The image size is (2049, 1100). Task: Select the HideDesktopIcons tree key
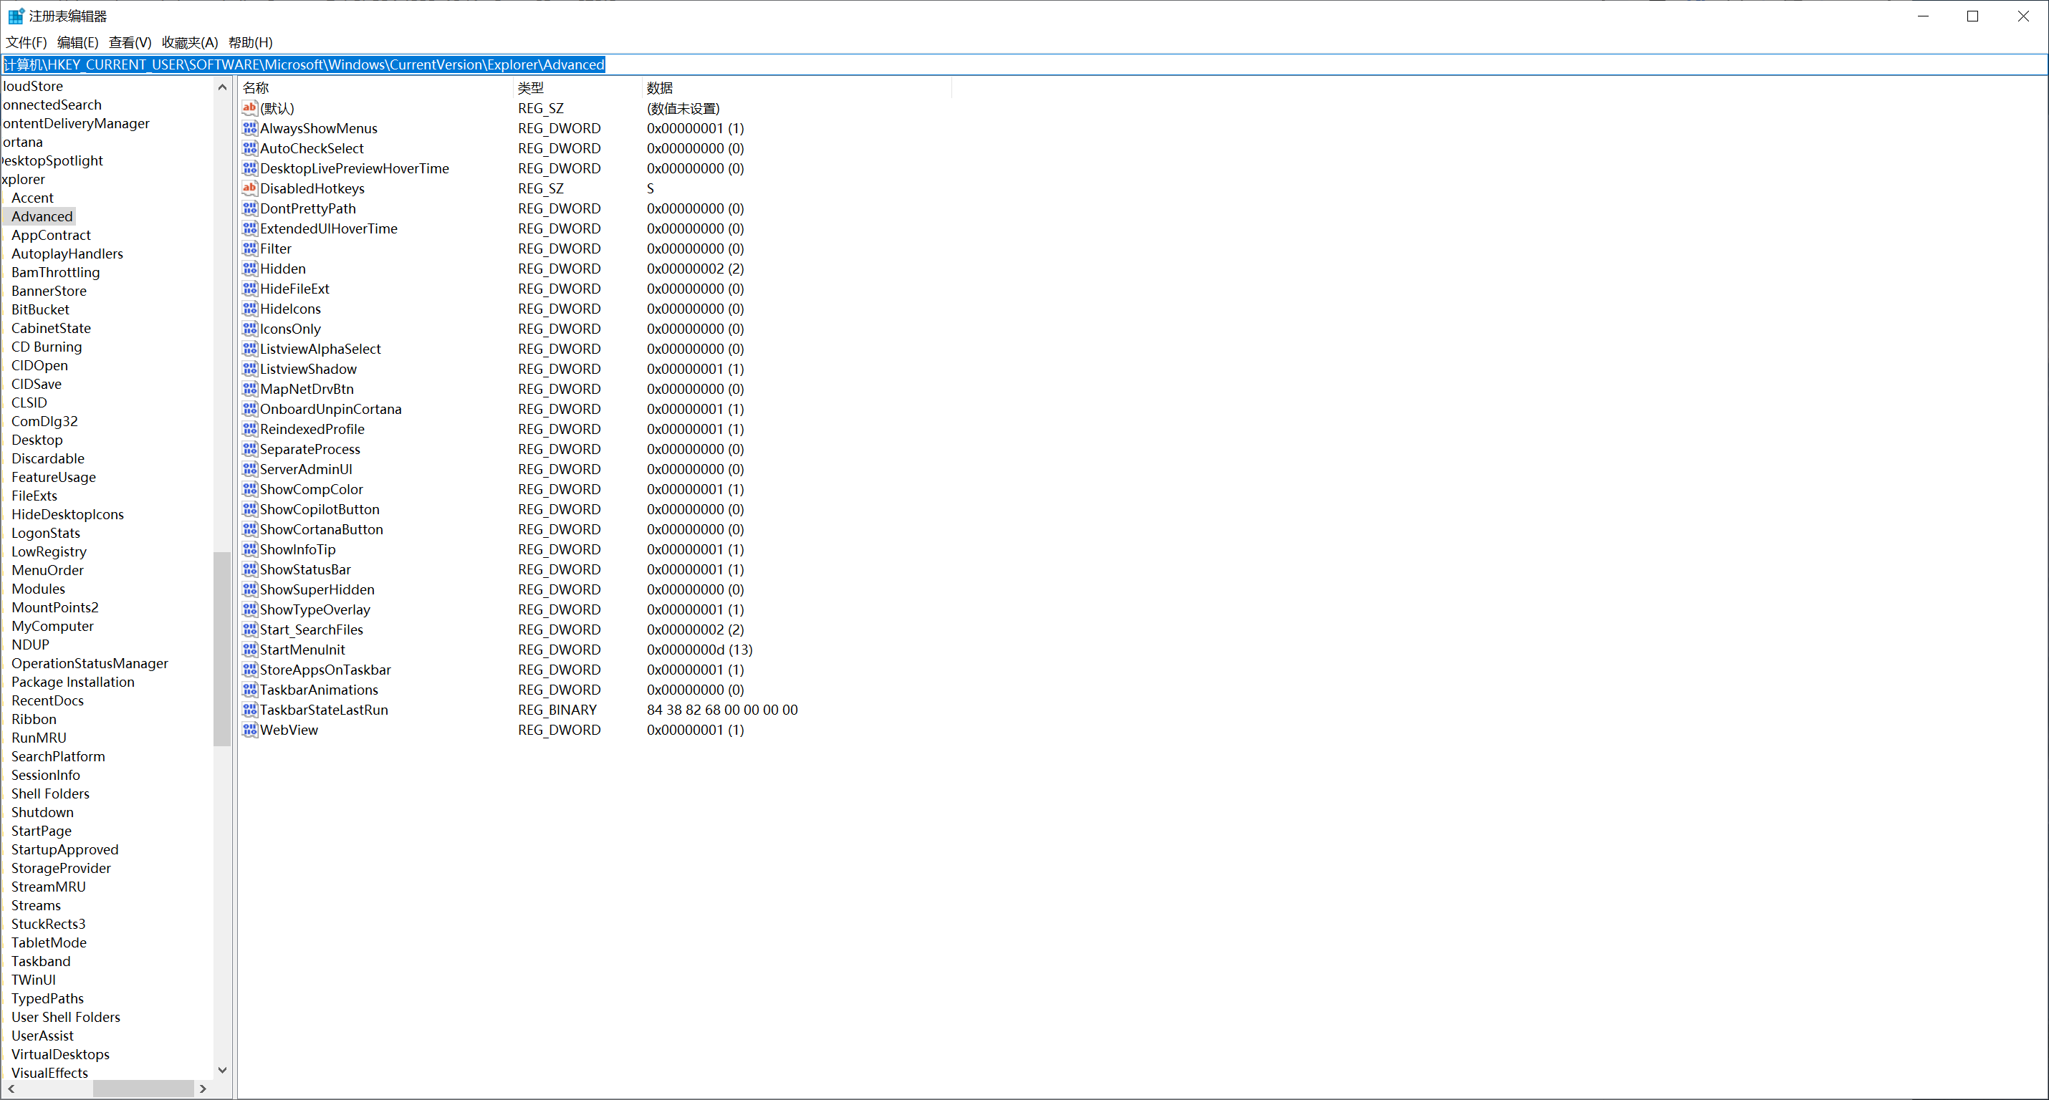tap(67, 515)
